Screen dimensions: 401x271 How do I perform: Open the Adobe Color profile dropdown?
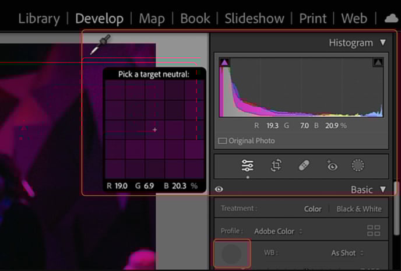(278, 231)
